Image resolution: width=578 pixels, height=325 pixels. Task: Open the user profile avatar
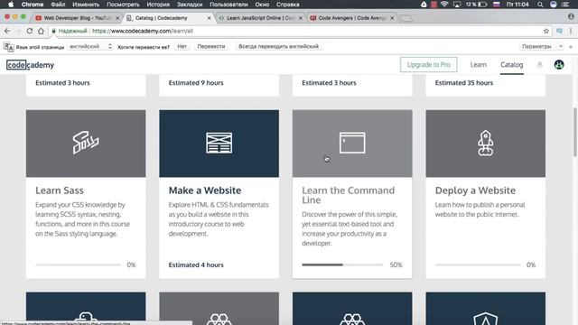559,65
